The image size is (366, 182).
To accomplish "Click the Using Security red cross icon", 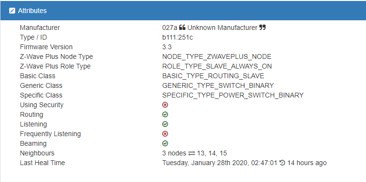I will [x=165, y=105].
